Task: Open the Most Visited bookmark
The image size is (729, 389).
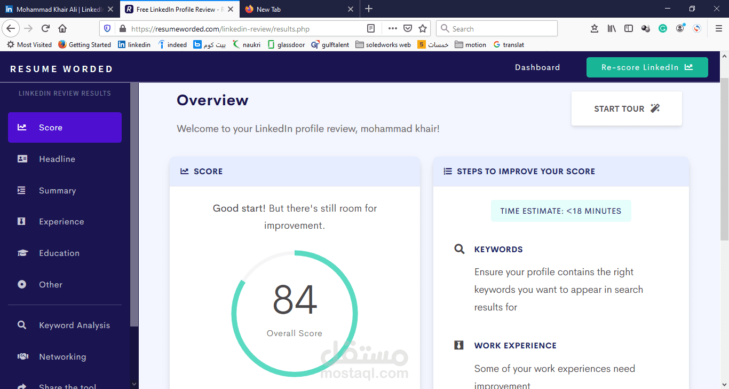Action: pos(29,45)
